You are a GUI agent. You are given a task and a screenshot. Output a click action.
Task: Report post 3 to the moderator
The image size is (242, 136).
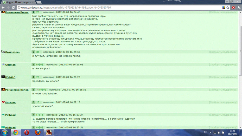point(223,64)
